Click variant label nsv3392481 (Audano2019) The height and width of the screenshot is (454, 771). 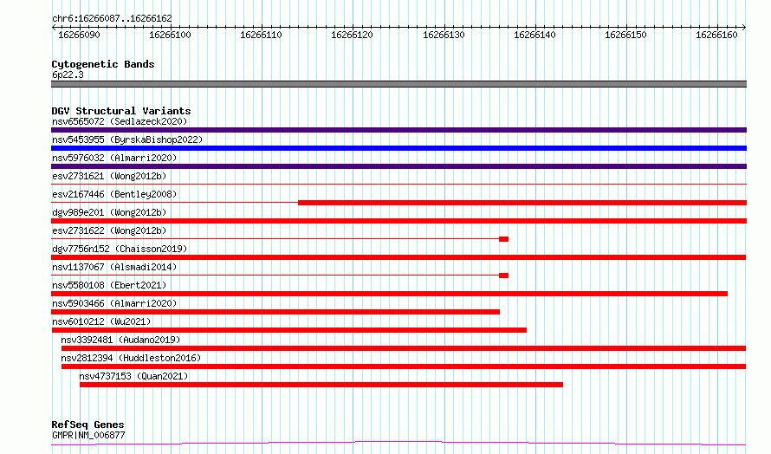[x=120, y=340]
